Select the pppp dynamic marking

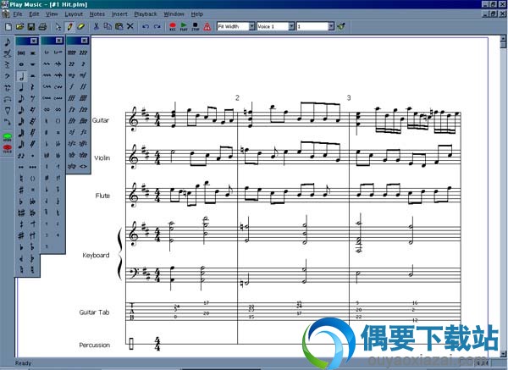pos(72,52)
